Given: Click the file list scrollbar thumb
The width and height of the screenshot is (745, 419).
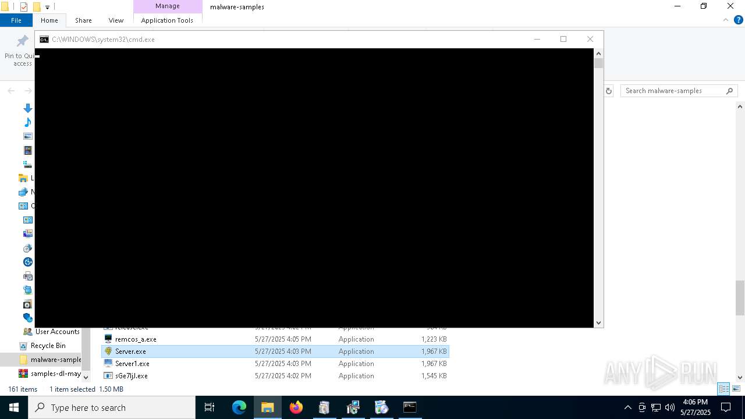Looking at the screenshot, I should pos(740,298).
